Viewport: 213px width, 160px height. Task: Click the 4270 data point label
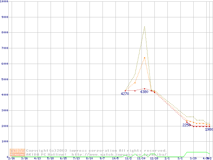click(125, 94)
